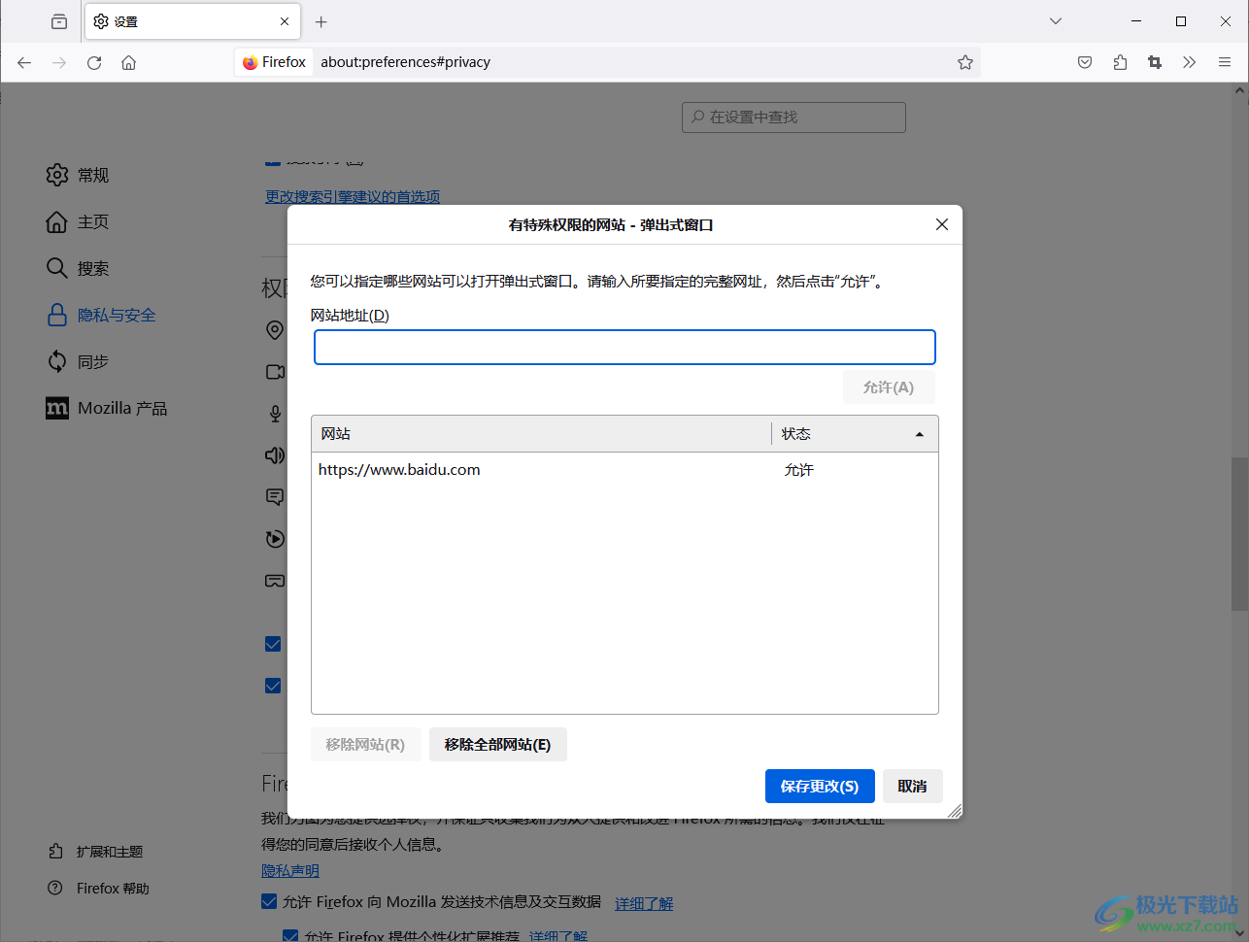This screenshot has height=942, width=1249.
Task: Click the location permission icon
Action: point(275,330)
